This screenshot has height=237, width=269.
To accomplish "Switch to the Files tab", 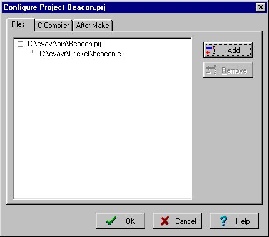I will click(20, 25).
